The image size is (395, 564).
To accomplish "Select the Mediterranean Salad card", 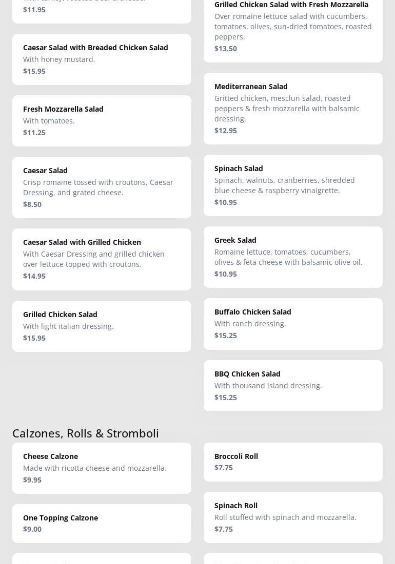I will (x=293, y=109).
